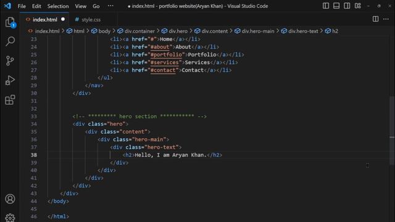395x222 pixels.
Task: Open the View menu
Action: [81, 6]
